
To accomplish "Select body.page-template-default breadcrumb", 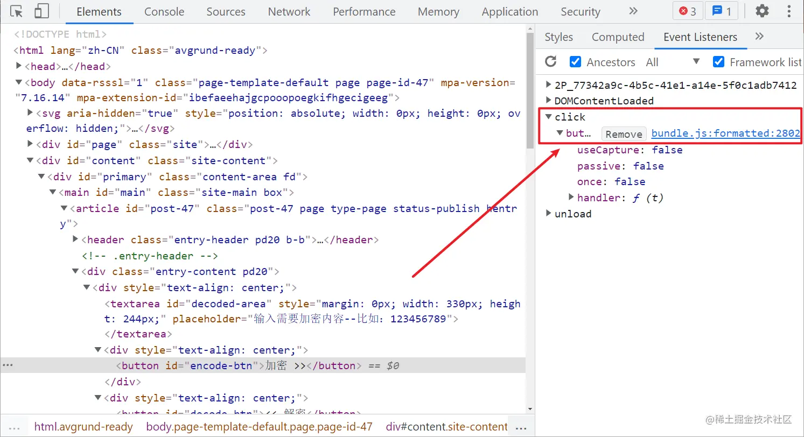I will click(259, 427).
